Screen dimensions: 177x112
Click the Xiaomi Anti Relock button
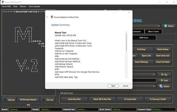[x=163, y=62]
